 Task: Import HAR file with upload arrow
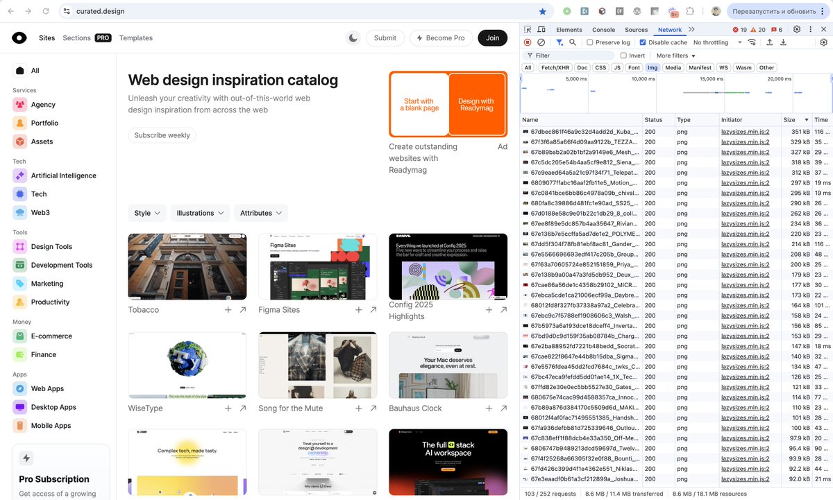[x=769, y=42]
